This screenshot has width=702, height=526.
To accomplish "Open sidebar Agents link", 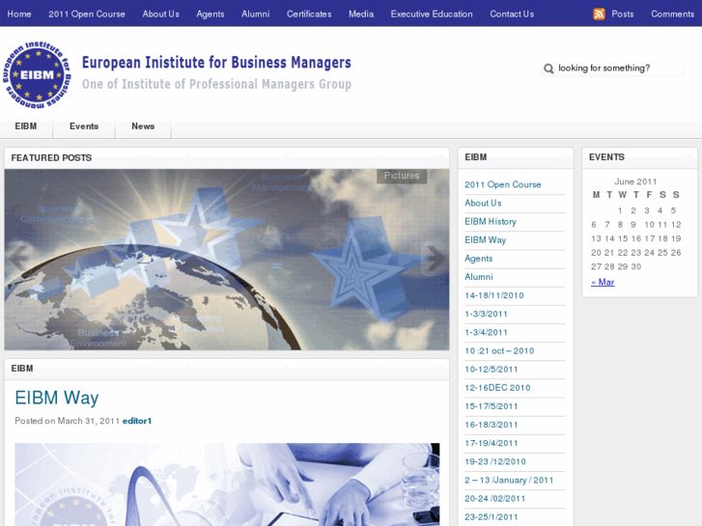I will tap(478, 259).
